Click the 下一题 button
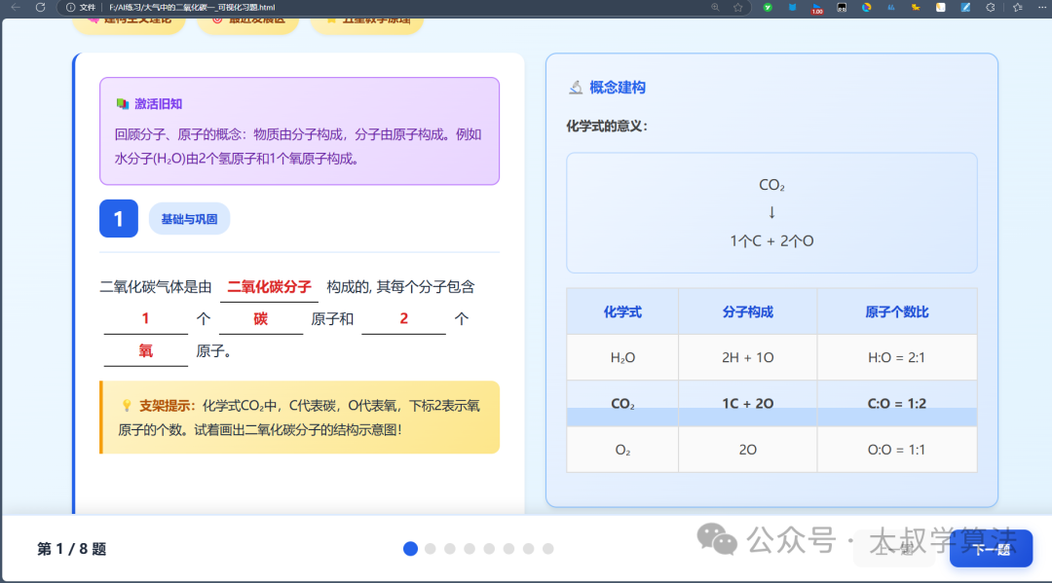 pos(990,548)
